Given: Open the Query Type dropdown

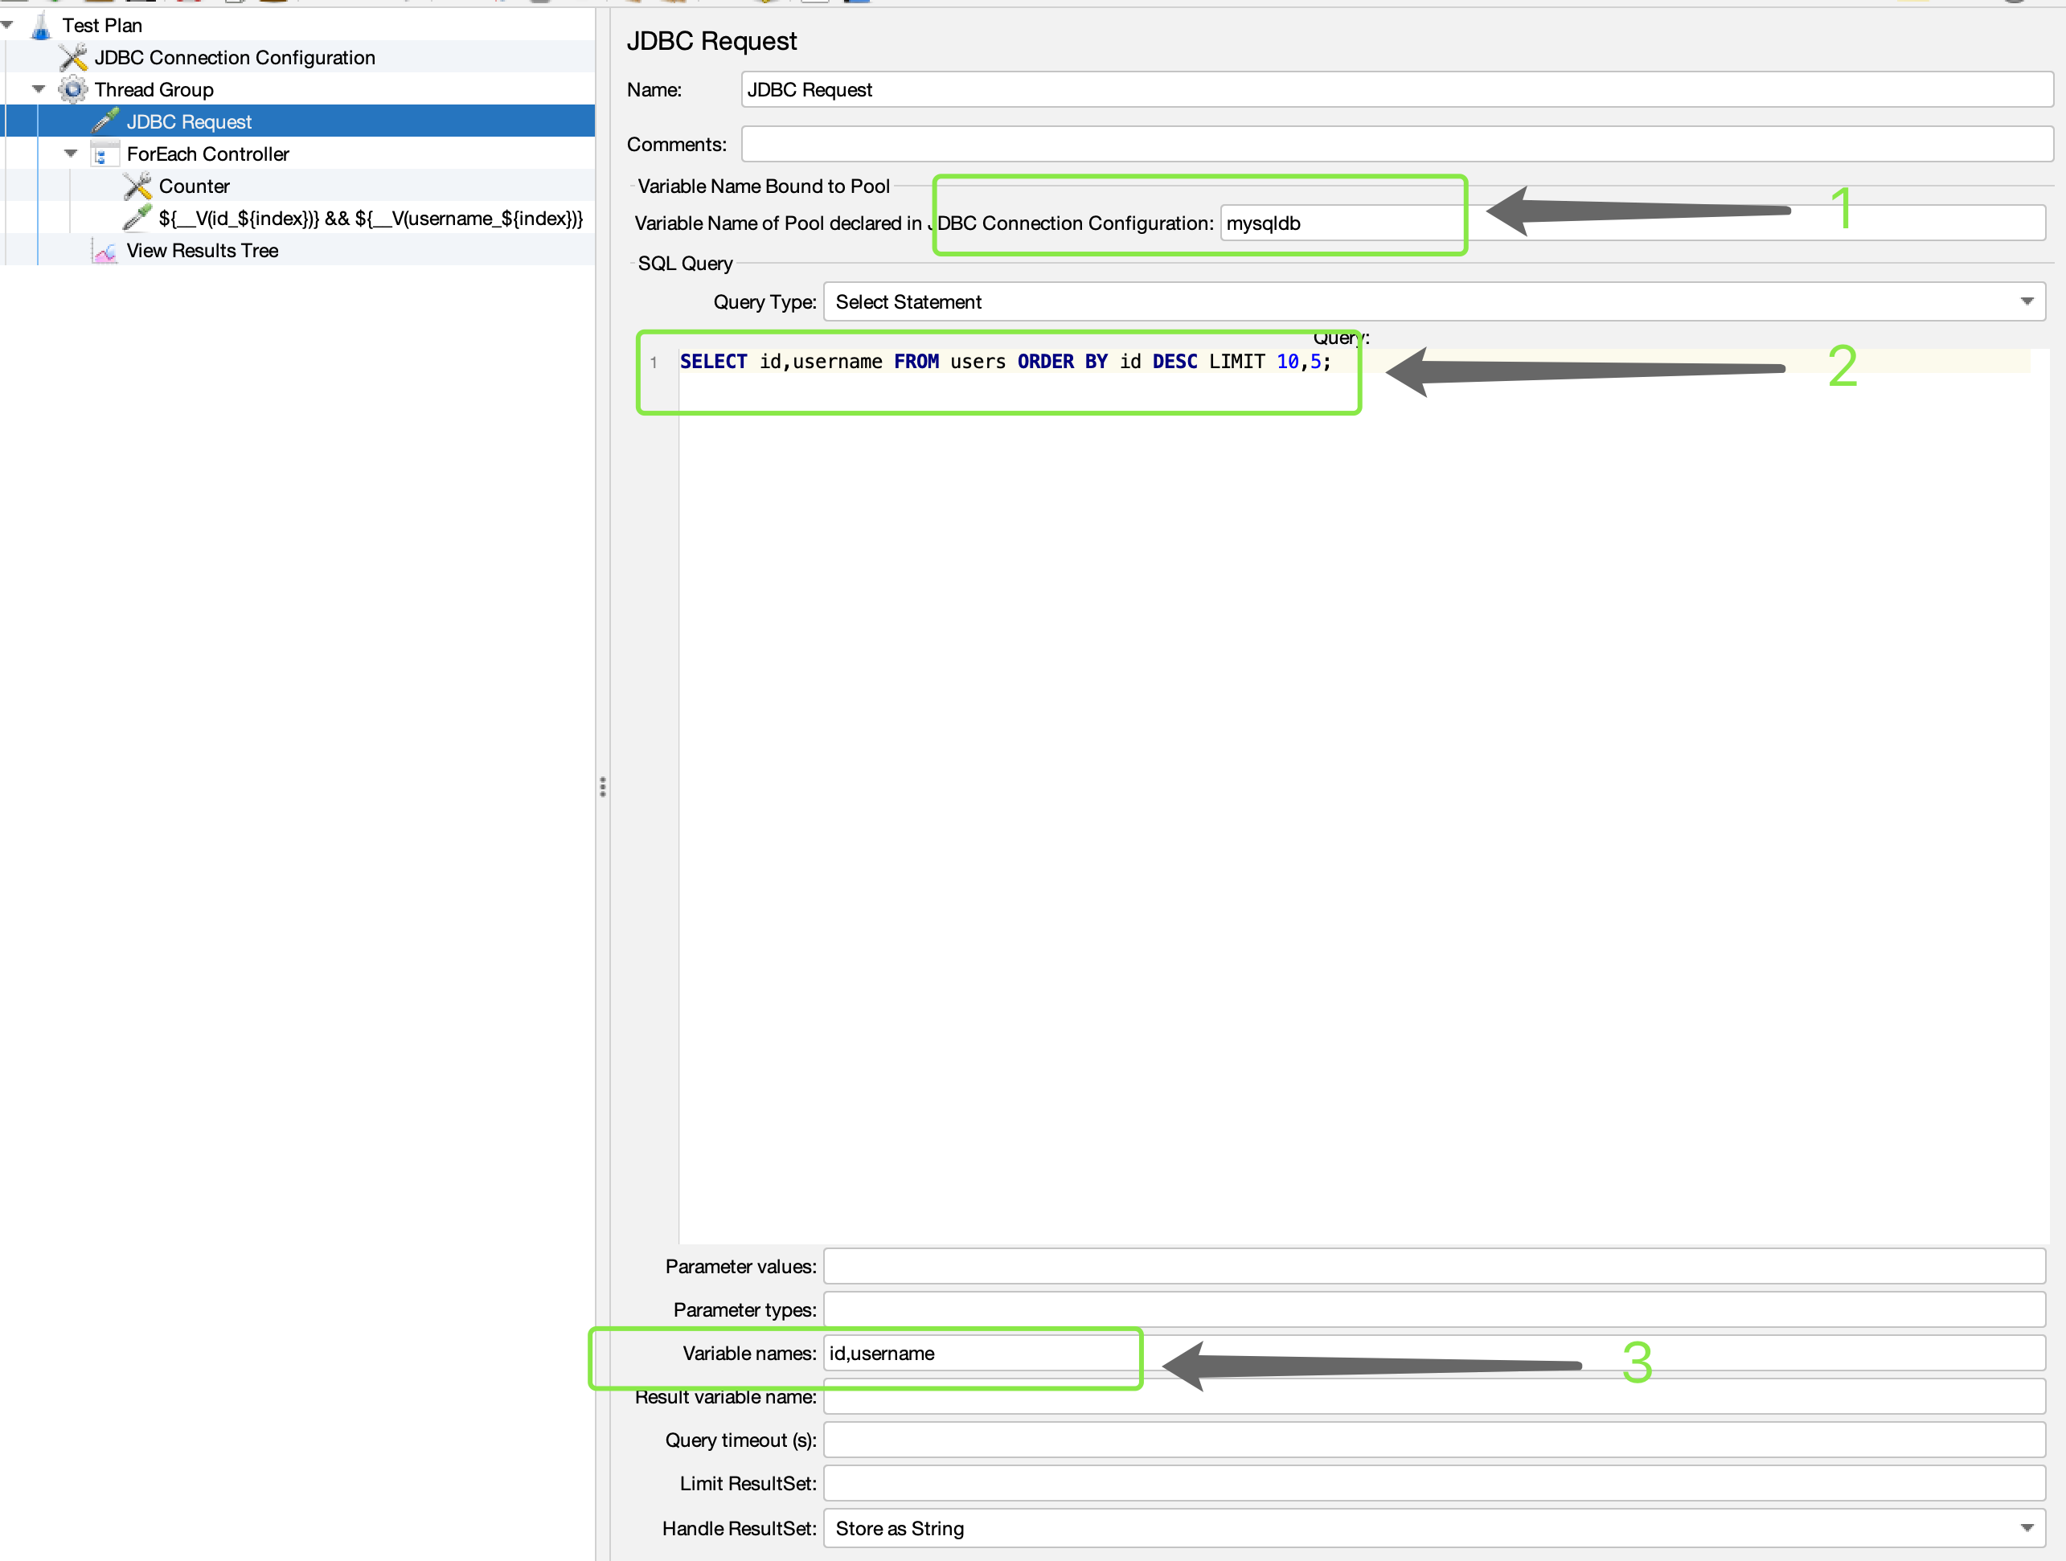Looking at the screenshot, I should [2026, 301].
